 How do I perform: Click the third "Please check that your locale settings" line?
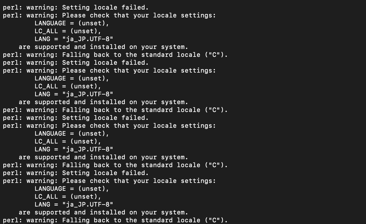[109, 126]
